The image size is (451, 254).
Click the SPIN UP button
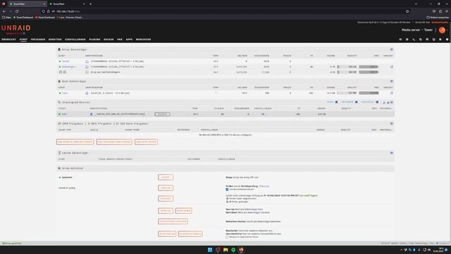[166, 211]
